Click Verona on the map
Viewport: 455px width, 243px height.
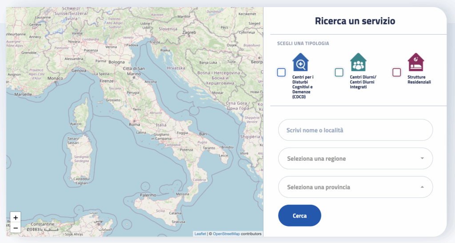click(x=111, y=47)
